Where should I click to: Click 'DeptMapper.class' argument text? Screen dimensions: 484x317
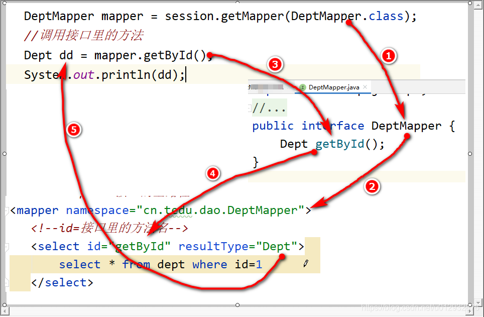pyautogui.click(x=347, y=16)
